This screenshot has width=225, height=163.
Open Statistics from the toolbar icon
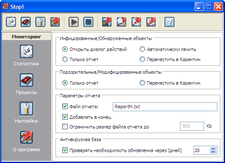[x=11, y=22]
